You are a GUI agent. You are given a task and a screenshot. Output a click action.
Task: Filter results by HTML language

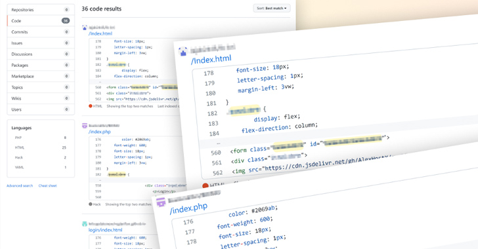coord(41,147)
